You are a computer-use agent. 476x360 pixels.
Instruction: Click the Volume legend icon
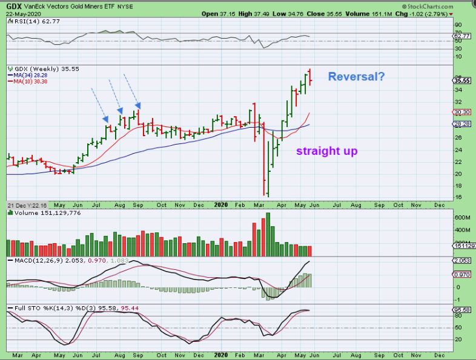click(x=10, y=213)
